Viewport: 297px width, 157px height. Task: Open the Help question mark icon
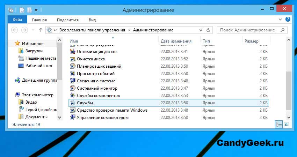tap(288, 19)
